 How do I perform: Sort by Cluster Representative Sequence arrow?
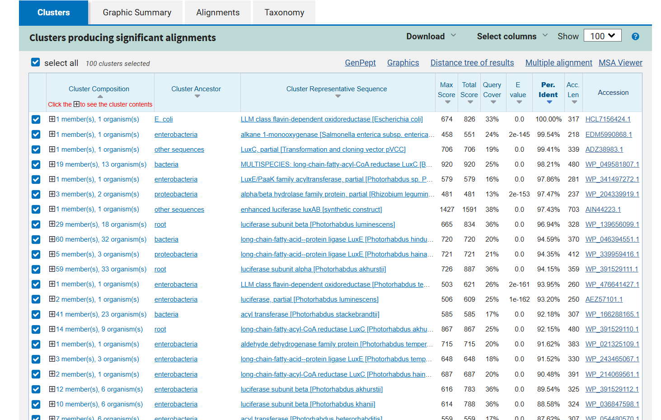click(338, 96)
